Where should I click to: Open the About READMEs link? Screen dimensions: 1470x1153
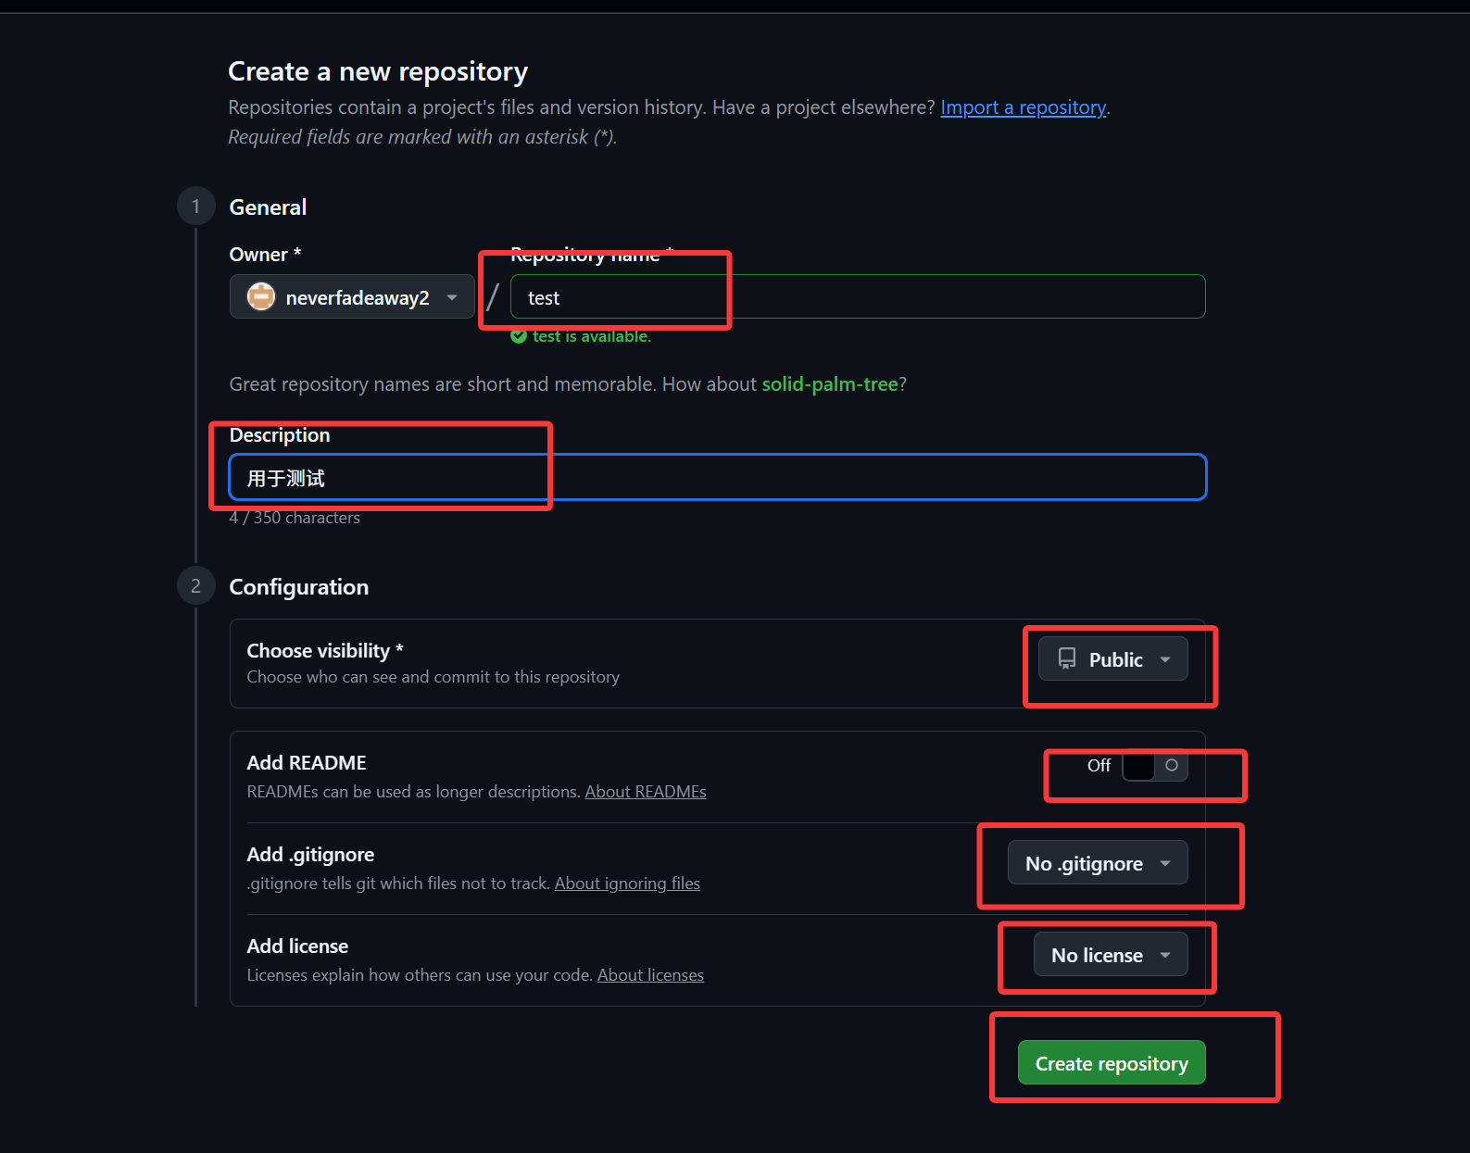click(x=646, y=792)
